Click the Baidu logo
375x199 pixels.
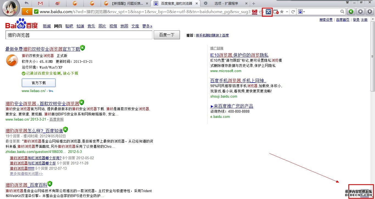click(x=22, y=24)
